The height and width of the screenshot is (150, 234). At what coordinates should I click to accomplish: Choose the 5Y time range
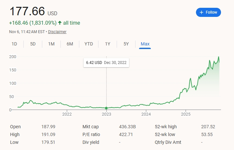point(126,44)
